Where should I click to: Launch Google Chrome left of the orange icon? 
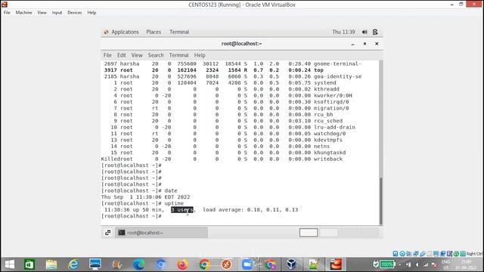204,264
